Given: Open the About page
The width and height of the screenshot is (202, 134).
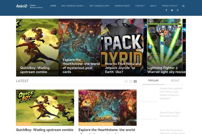Looking at the screenshot, I should coord(153,6).
